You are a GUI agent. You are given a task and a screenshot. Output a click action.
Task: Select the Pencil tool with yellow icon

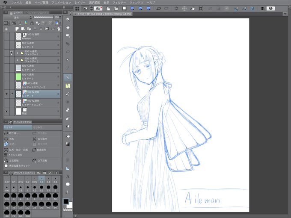[x=68, y=85]
